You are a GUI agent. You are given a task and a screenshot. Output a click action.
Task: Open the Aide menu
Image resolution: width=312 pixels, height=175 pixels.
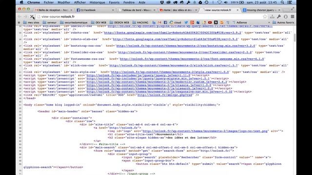coord(142,2)
